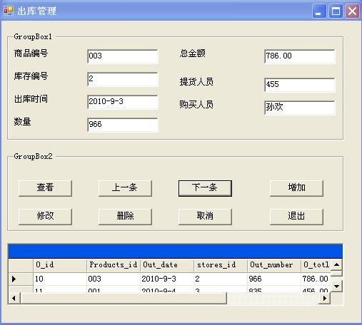The width and height of the screenshot is (362, 325).
Task: Click grid cell 966 in Out_number column
Action: pyautogui.click(x=274, y=279)
